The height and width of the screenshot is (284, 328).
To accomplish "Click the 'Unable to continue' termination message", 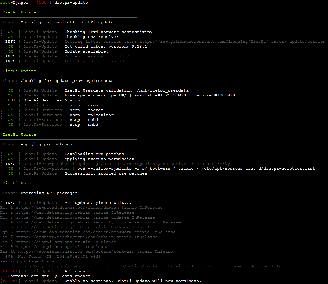I will click(x=133, y=281).
